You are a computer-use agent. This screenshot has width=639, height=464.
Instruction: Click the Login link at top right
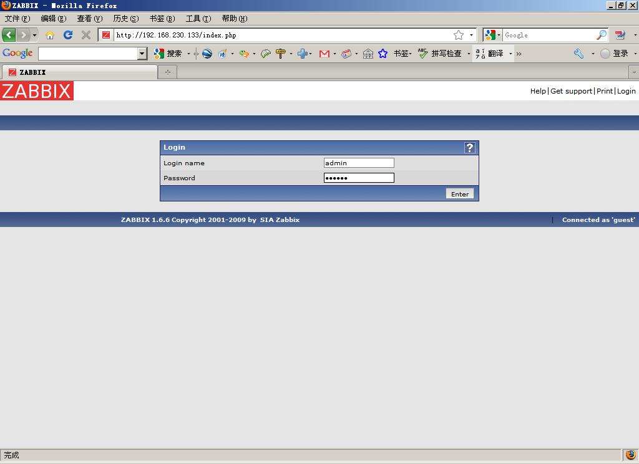pos(627,91)
